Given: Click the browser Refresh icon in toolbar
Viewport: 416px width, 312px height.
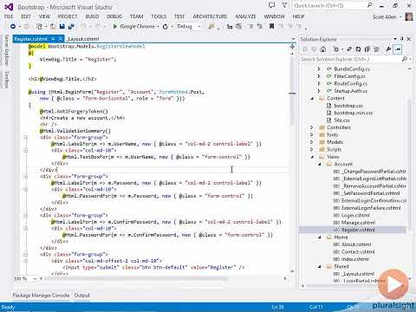Looking at the screenshot, I should [166, 27].
